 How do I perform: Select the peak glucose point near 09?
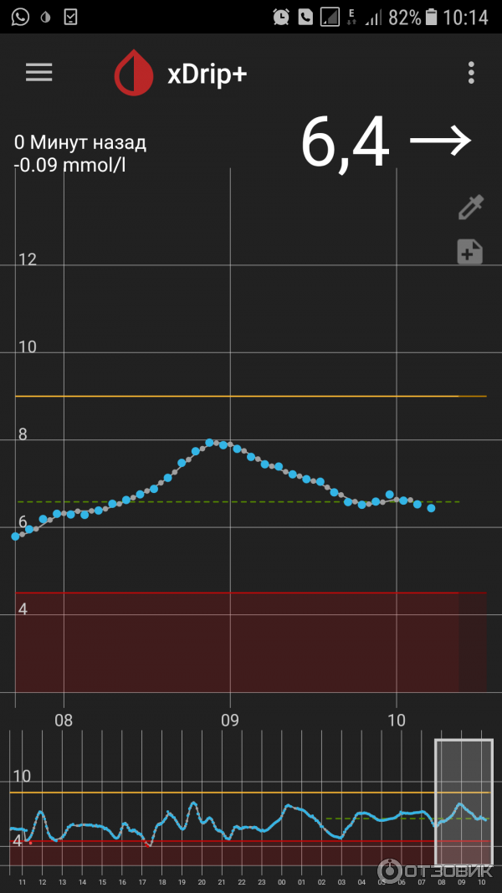click(210, 441)
